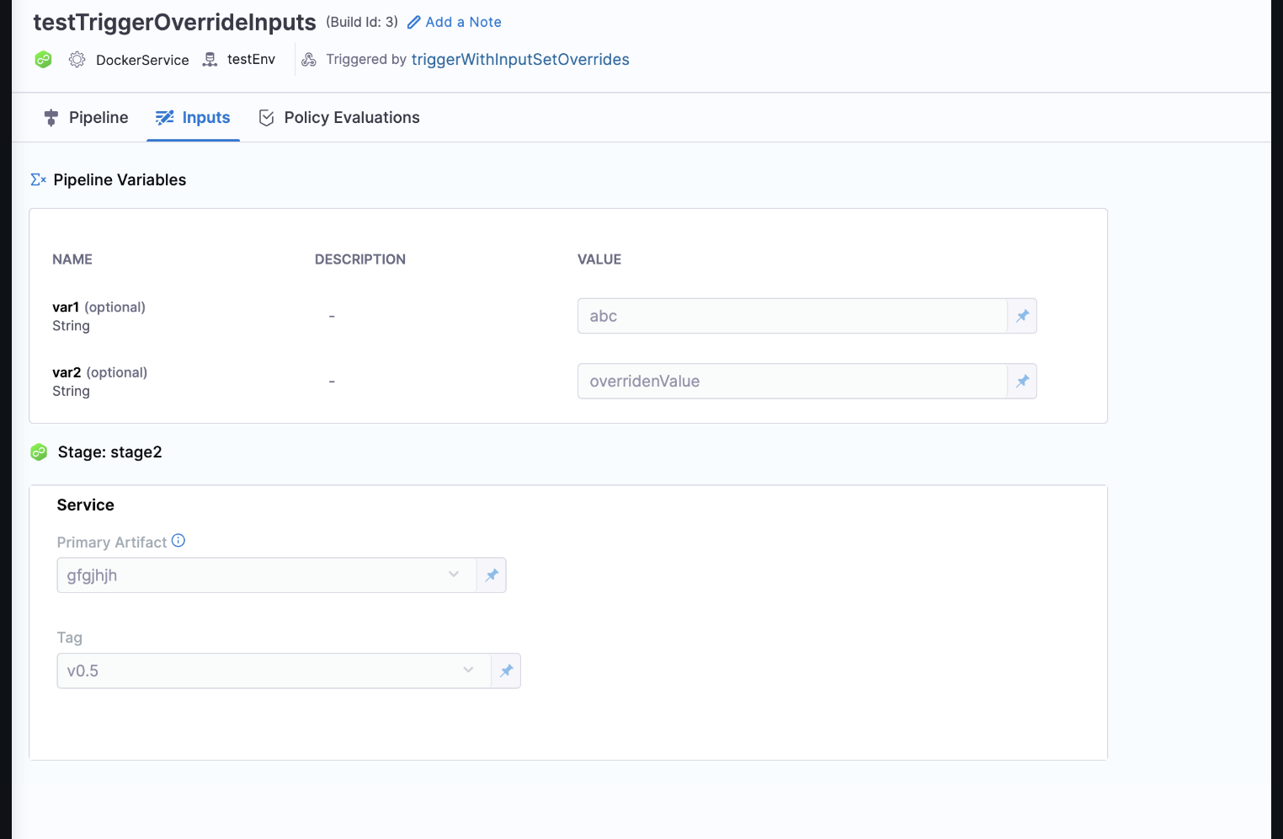Click the testEnv environment icon

(210, 60)
